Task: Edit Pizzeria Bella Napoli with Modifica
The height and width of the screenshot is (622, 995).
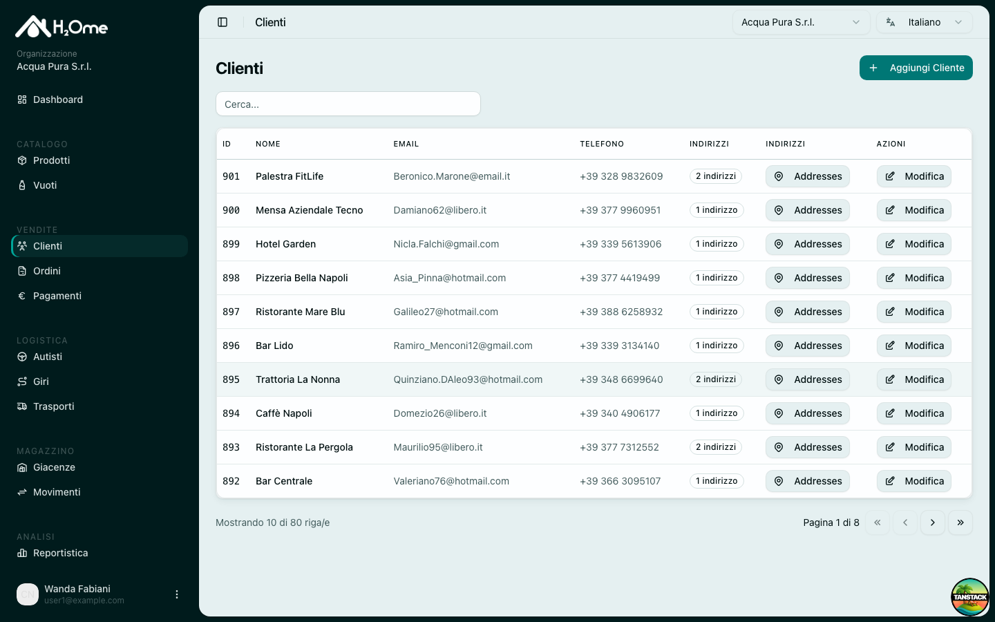Action: coord(914,278)
